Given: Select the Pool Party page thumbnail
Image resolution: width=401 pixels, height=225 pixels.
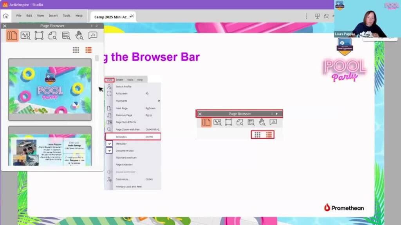Looking at the screenshot, I should click(x=50, y=90).
